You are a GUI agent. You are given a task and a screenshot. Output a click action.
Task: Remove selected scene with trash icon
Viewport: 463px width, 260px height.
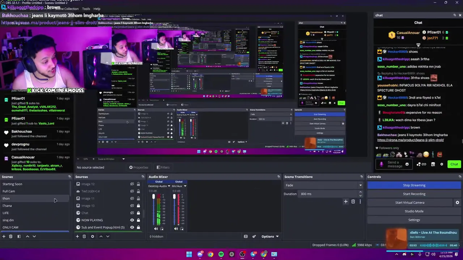[x=10, y=237]
